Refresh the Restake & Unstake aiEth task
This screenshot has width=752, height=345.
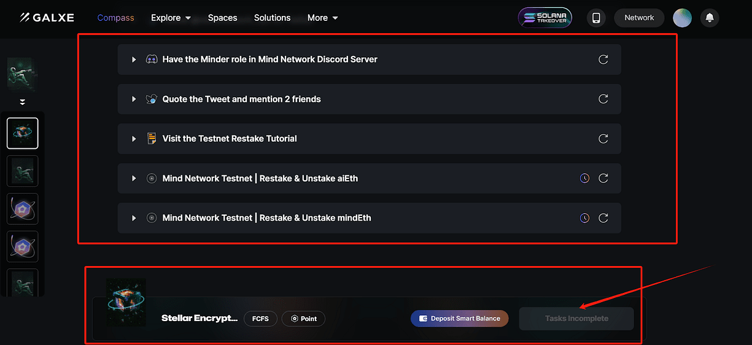tap(603, 178)
